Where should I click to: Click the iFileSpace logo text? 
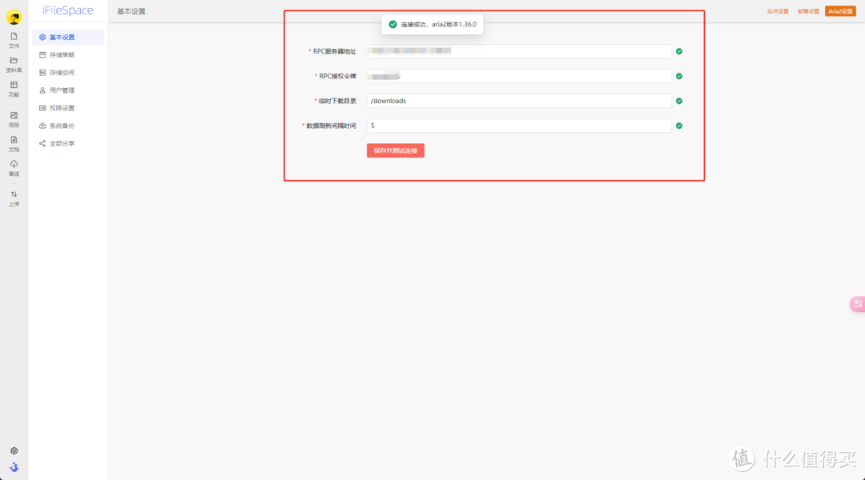pyautogui.click(x=68, y=10)
